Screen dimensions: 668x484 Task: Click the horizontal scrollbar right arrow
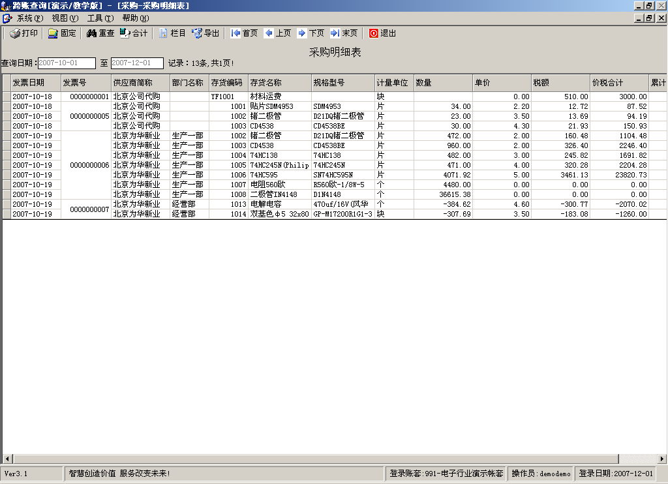tap(661, 459)
